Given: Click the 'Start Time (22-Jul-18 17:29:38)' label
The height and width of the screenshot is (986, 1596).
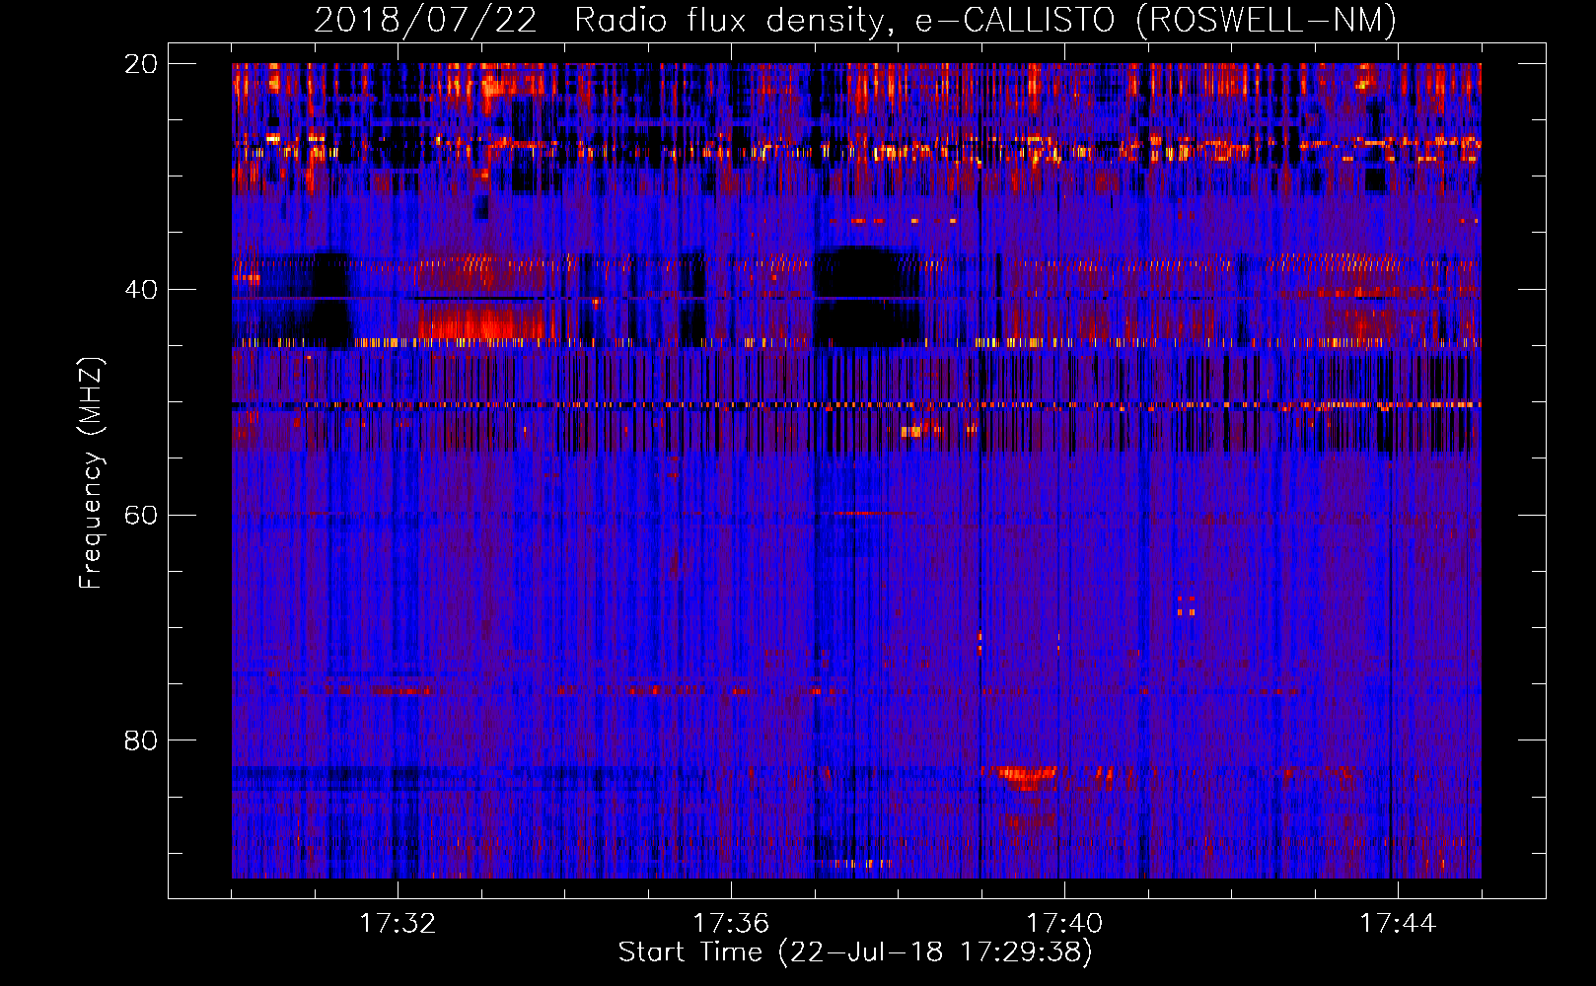Looking at the screenshot, I should [855, 952].
